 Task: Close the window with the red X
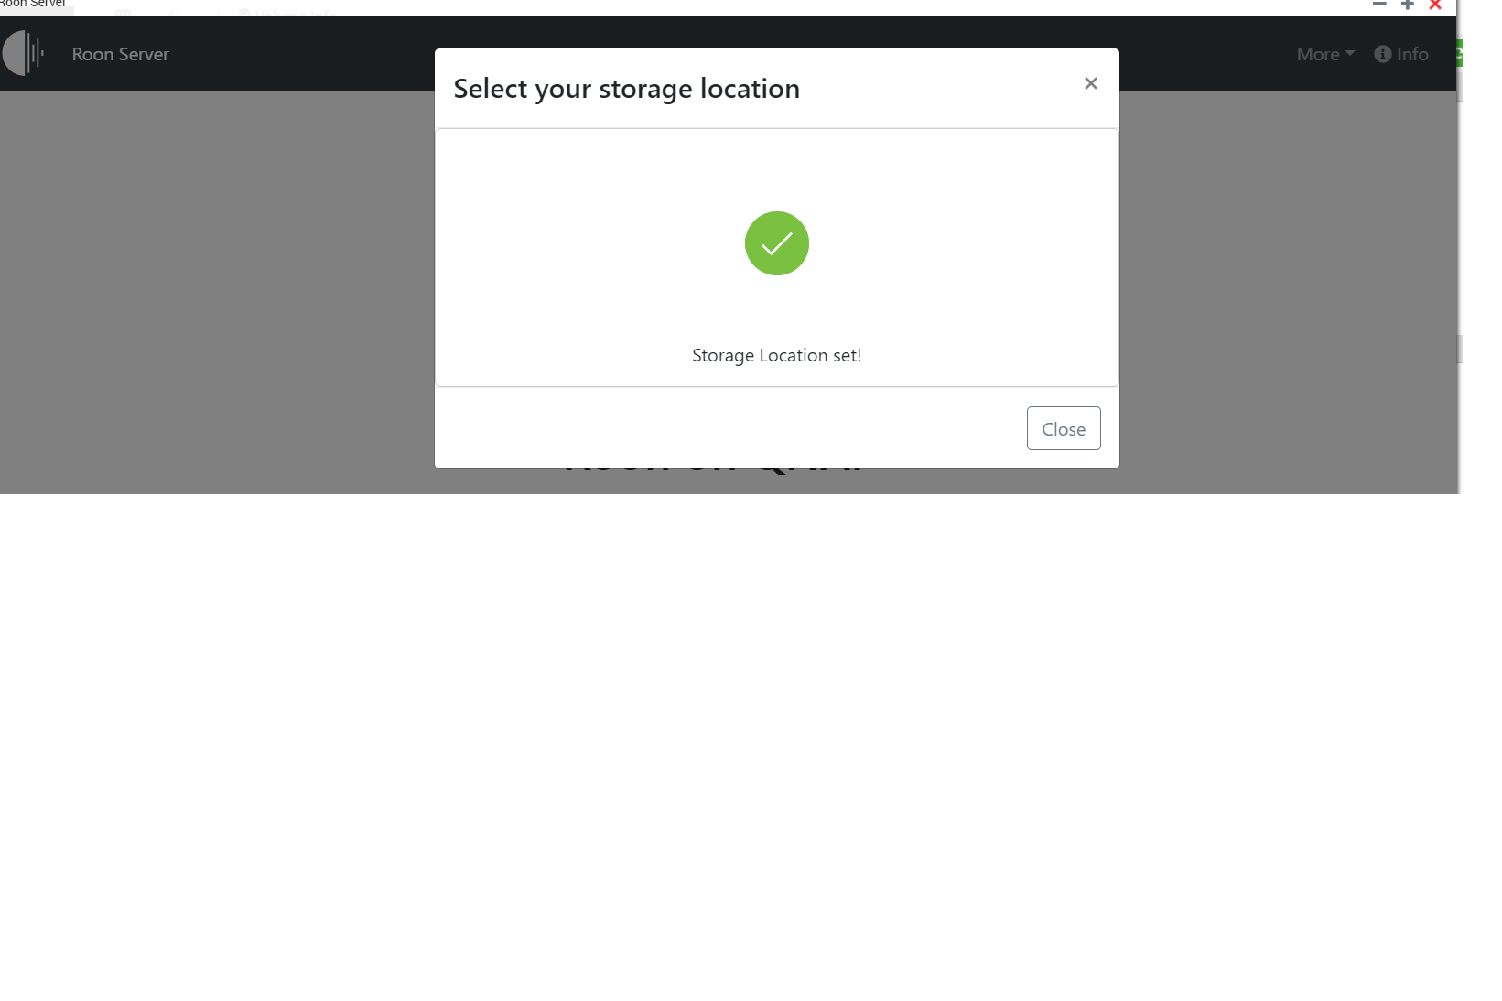(1435, 5)
